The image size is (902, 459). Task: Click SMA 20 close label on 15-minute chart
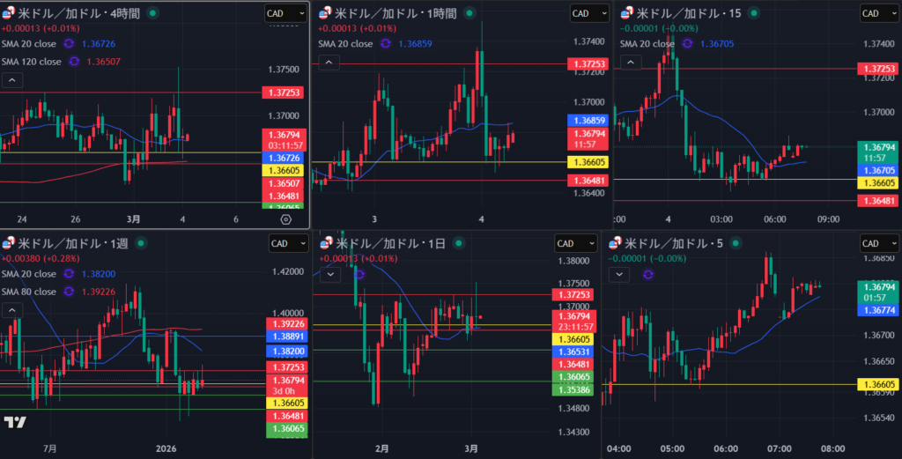coord(647,43)
